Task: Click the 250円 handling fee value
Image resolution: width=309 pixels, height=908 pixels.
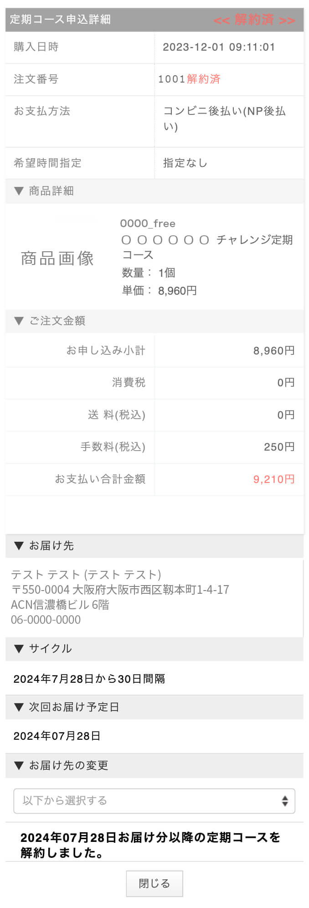Action: click(x=279, y=447)
